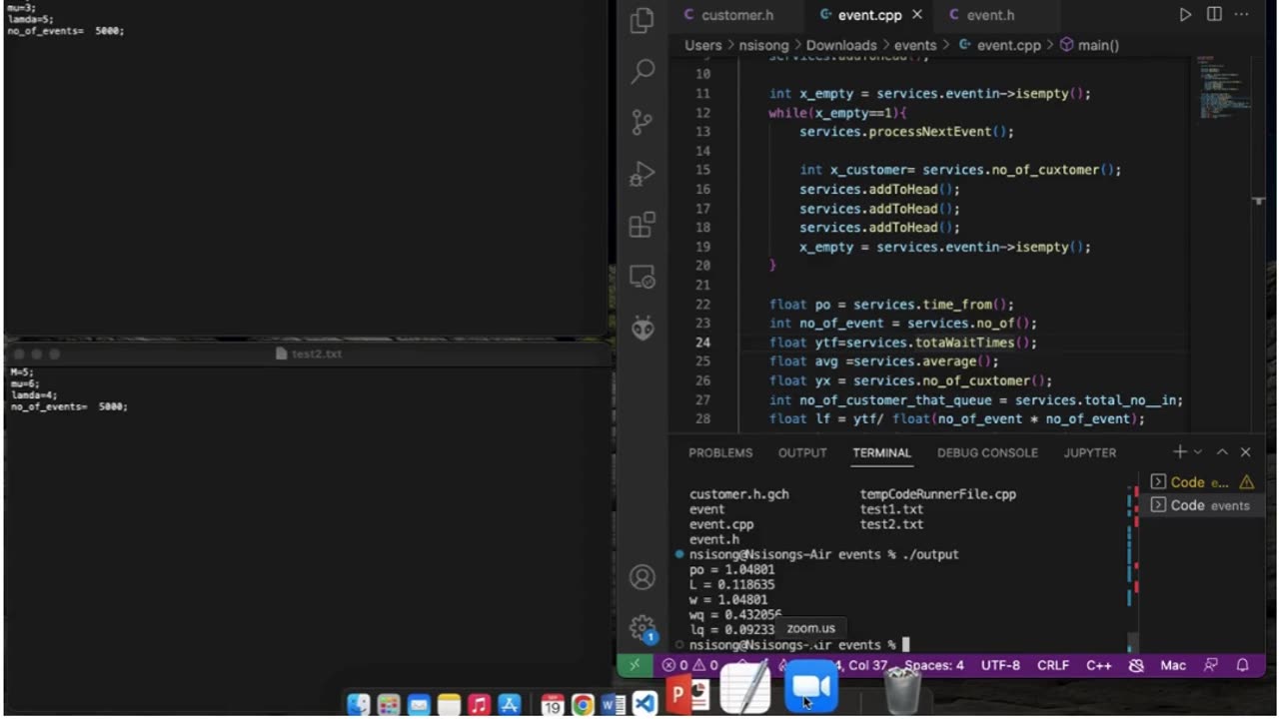Open Finder from the Dock

[x=359, y=705]
